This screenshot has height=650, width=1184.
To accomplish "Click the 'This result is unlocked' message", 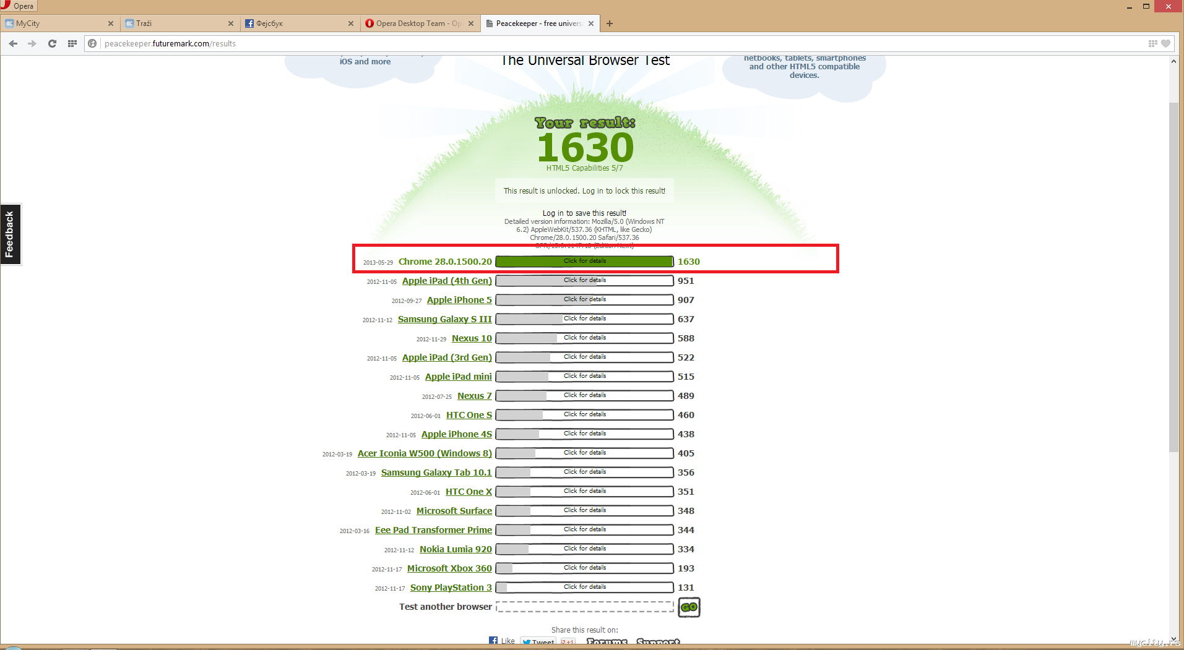I will [585, 191].
